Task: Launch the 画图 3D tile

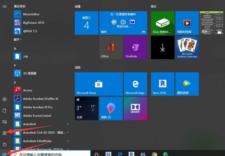Action: tap(111, 108)
